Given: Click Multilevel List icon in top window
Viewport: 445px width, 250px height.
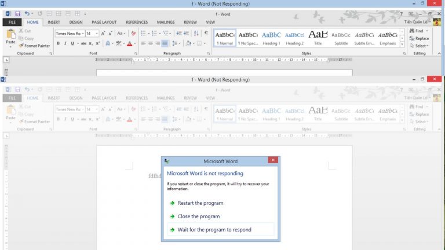Looking at the screenshot, I should point(166,34).
